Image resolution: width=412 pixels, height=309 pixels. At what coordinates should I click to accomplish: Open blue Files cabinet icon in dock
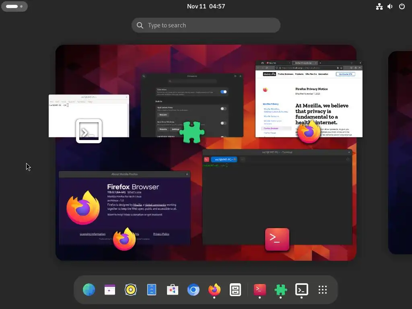152,290
